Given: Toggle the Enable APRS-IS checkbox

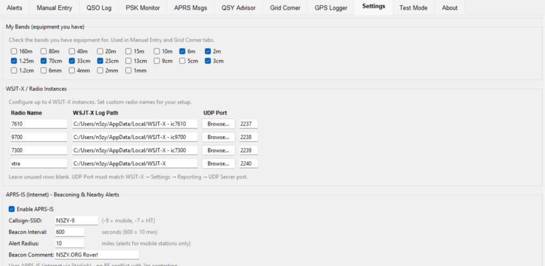Looking at the screenshot, I should pyautogui.click(x=12, y=209).
